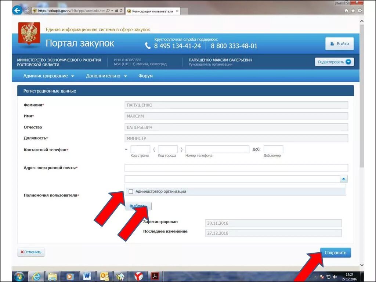
Task: Click the volume speaker tray icon
Action: coord(335,277)
